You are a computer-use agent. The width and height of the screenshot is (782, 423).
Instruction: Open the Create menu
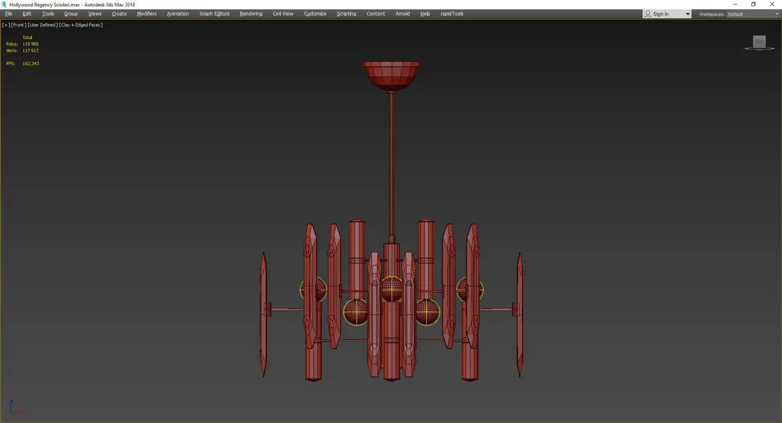coord(119,14)
